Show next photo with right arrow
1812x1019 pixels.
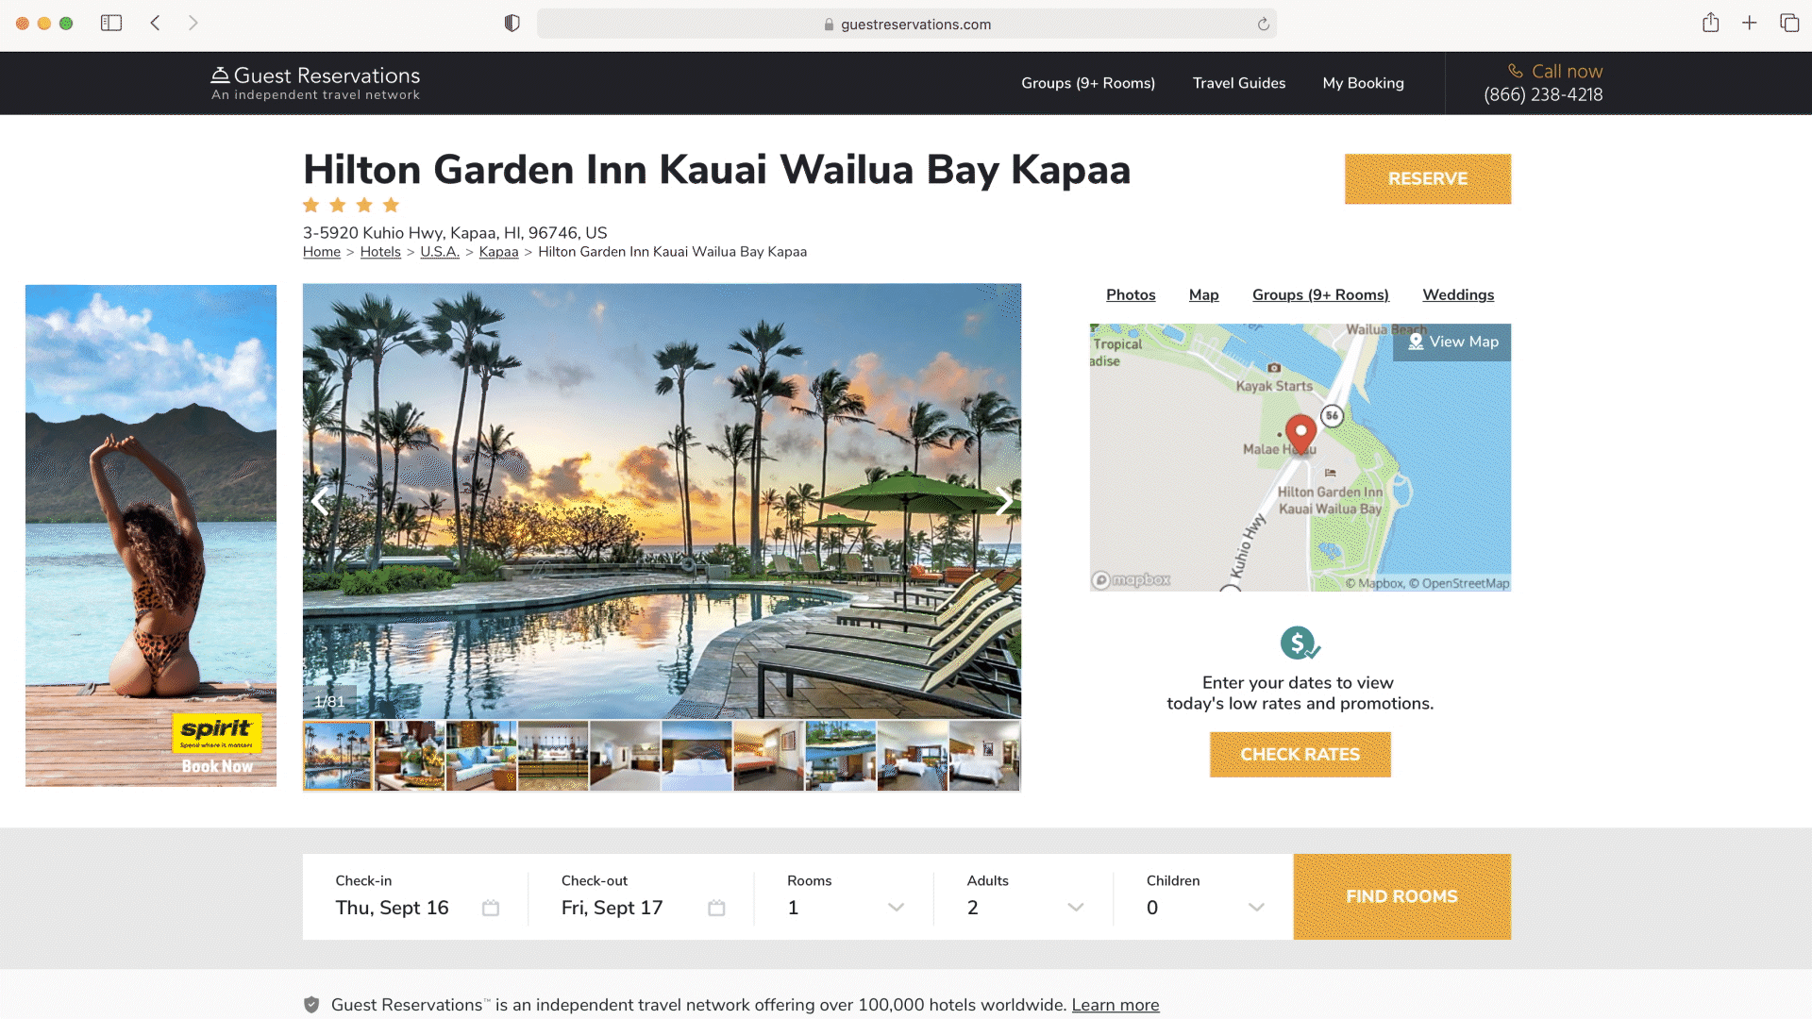pos(1003,502)
